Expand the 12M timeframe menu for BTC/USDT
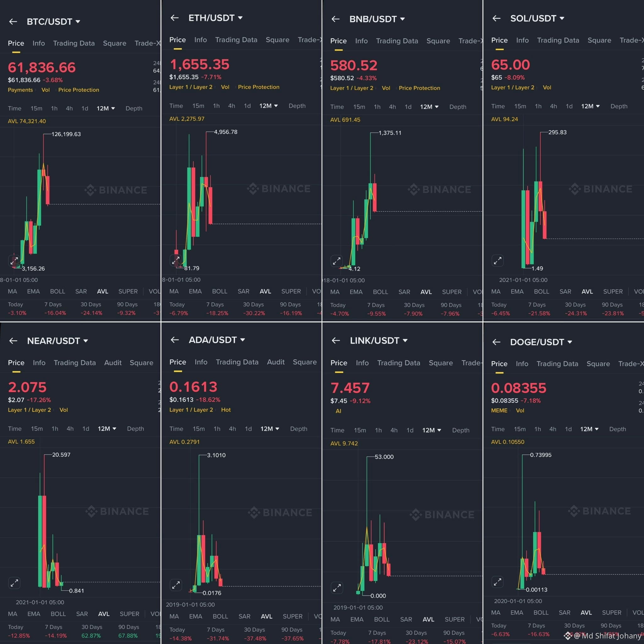Viewport: 644px width, 644px height. coord(106,108)
